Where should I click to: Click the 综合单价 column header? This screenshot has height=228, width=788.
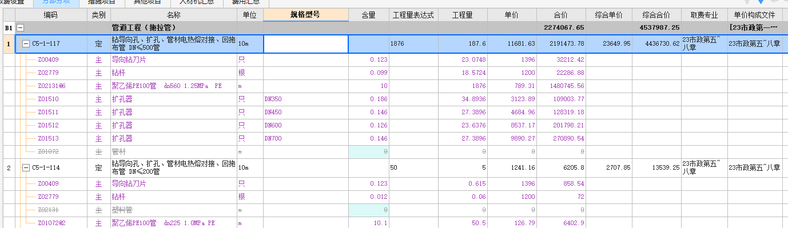(x=609, y=15)
